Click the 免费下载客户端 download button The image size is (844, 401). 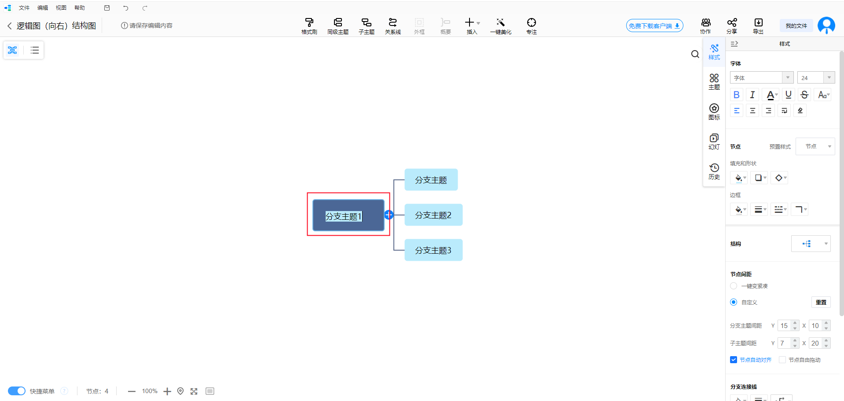coord(654,26)
